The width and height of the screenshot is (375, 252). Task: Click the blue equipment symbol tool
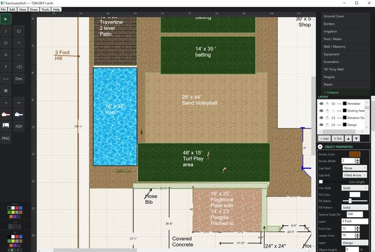pyautogui.click(x=19, y=115)
